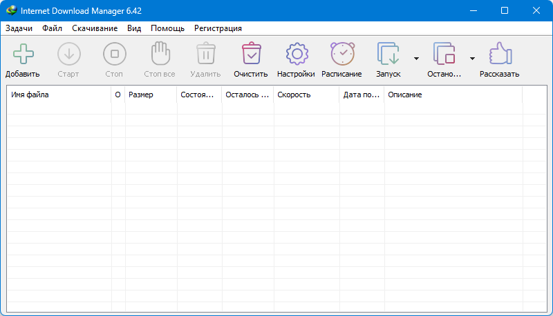Click the Остано... stop queue icon
This screenshot has width=553, height=316.
444,54
